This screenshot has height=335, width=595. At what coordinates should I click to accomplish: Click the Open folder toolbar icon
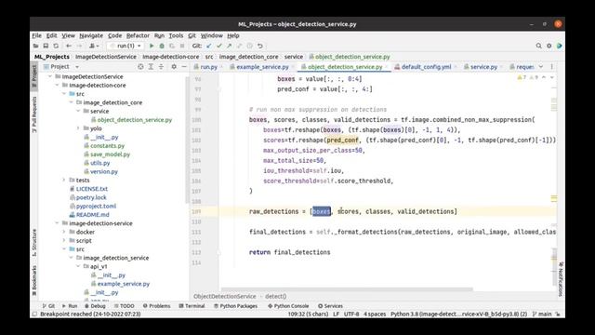[x=35, y=46]
